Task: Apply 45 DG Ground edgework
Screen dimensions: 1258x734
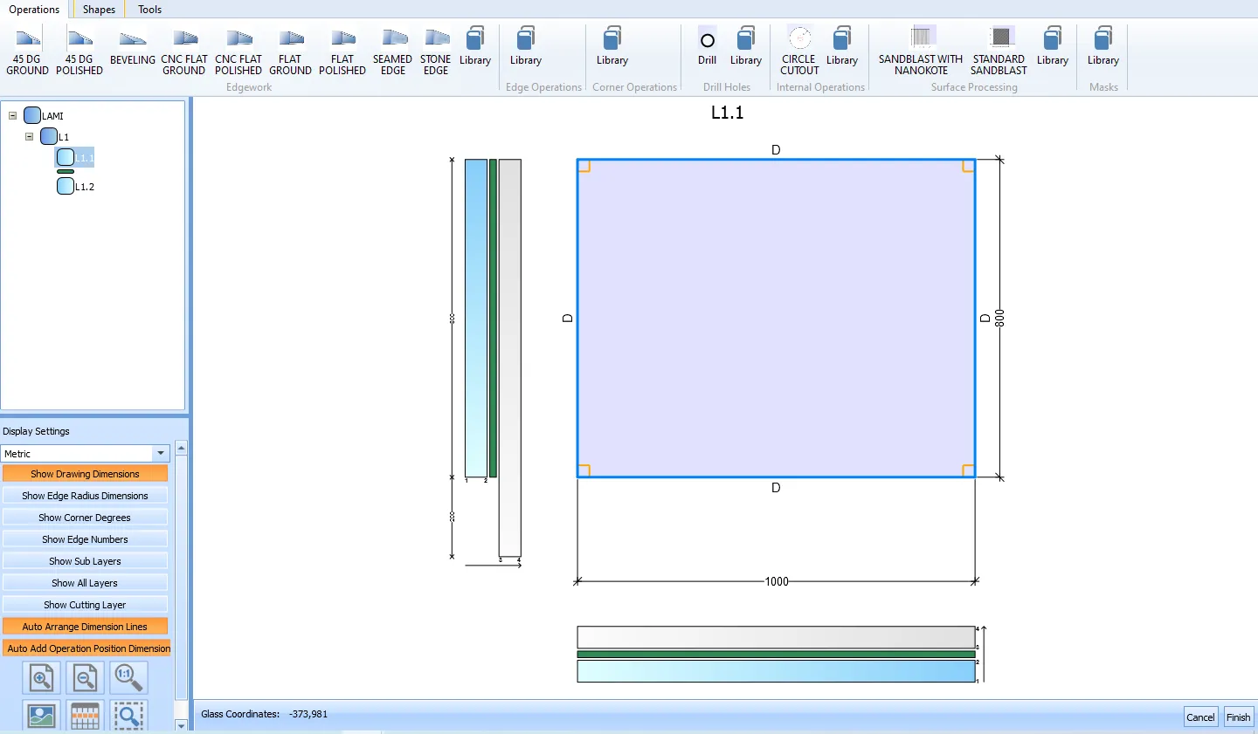Action: pyautogui.click(x=27, y=51)
